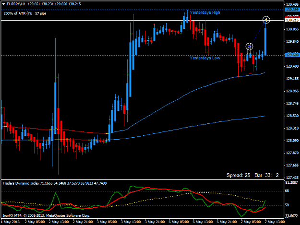Click the orange trade exit arrow at 130.215
The image size is (300, 225).
point(266,20)
